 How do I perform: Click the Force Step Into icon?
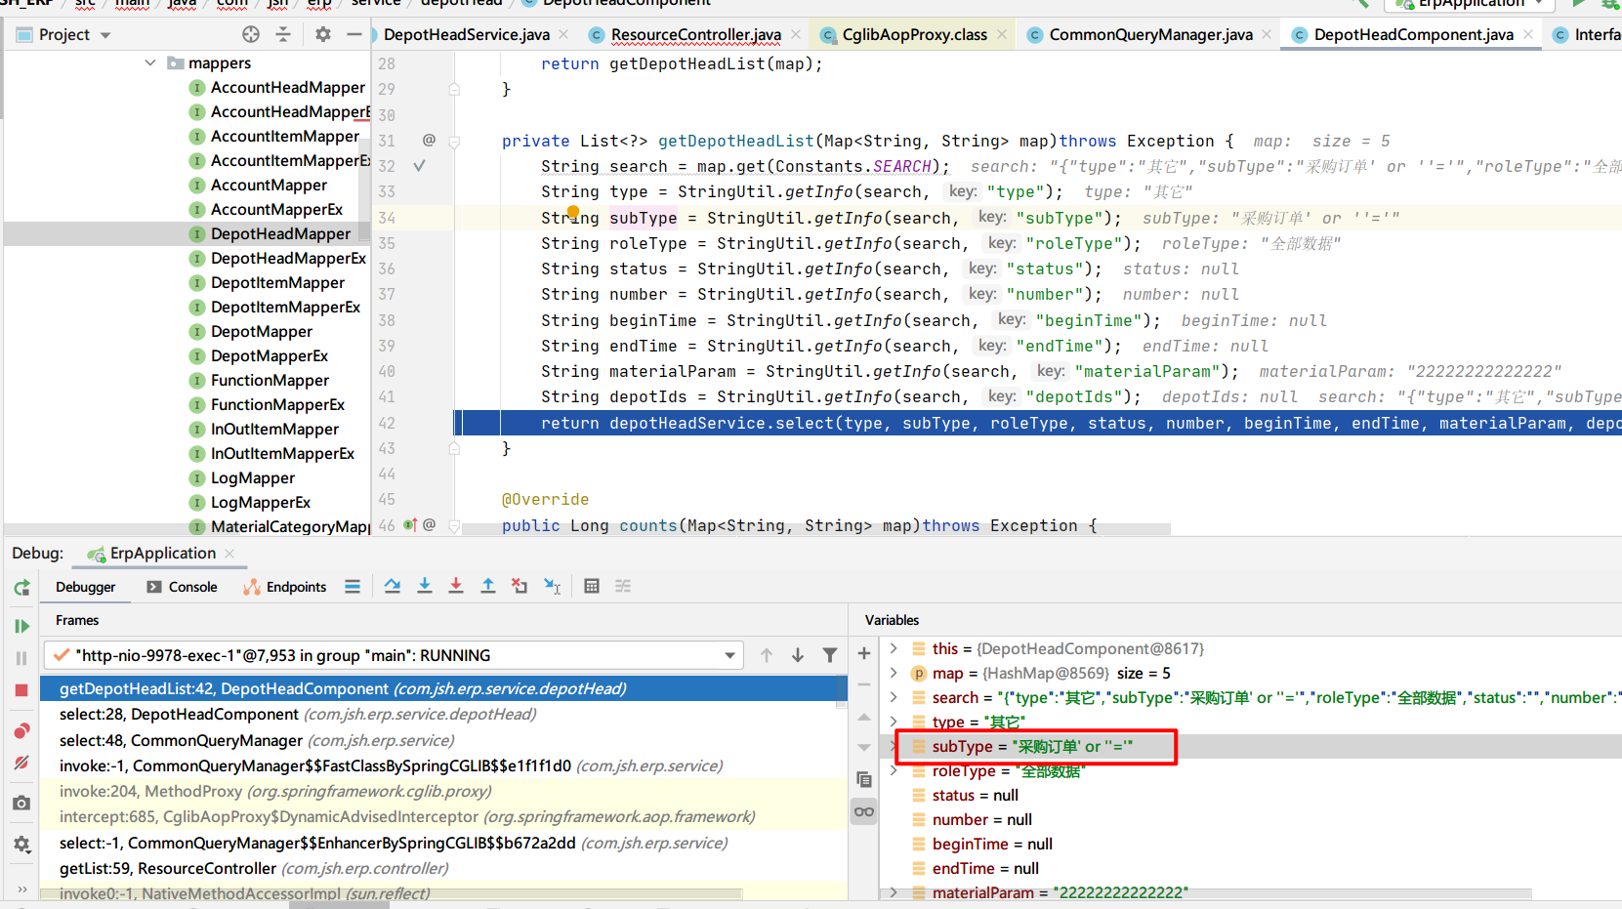(456, 586)
